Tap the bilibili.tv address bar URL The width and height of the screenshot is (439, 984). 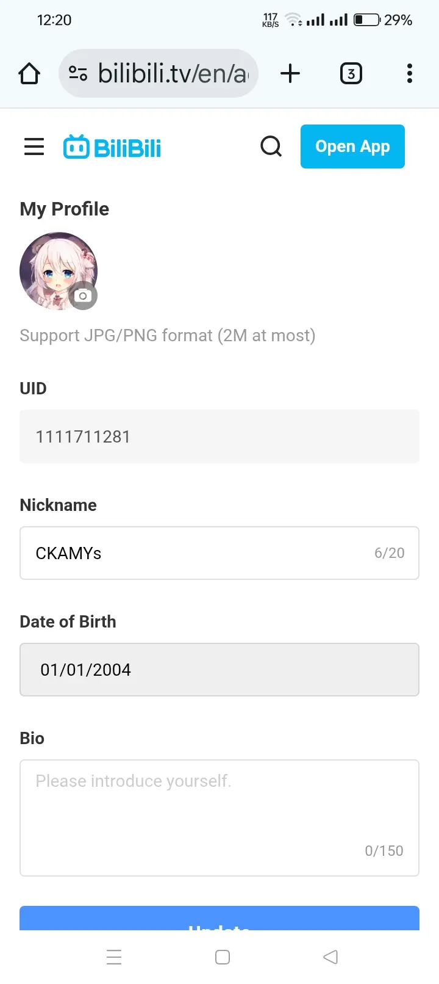click(x=173, y=73)
